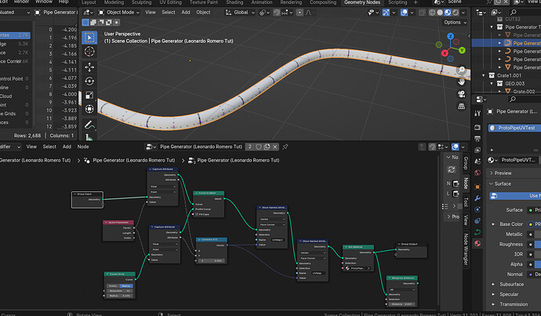
Task: Open the Shading workspace tab
Action: tap(234, 2)
